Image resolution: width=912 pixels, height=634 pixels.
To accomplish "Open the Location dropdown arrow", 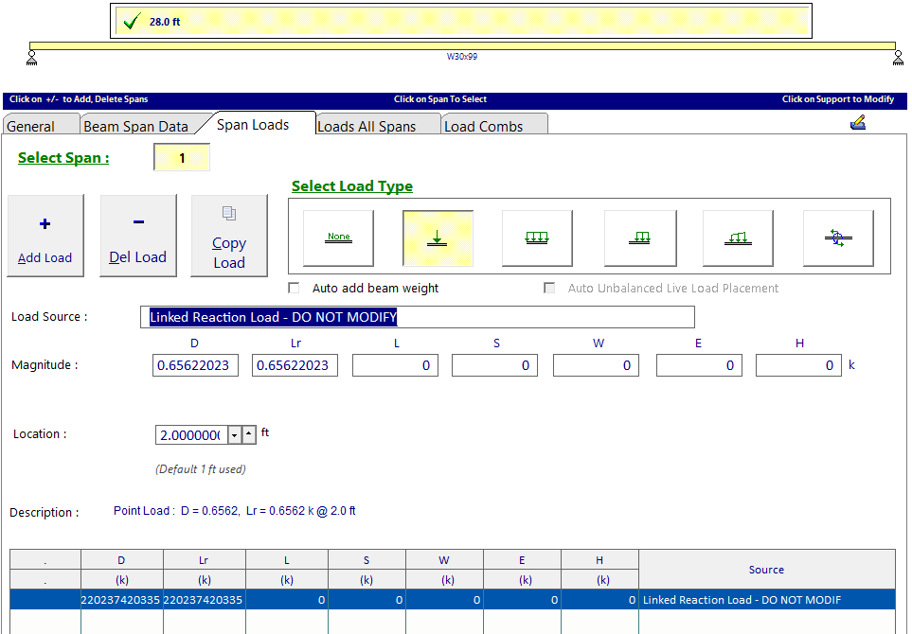I will (x=235, y=434).
